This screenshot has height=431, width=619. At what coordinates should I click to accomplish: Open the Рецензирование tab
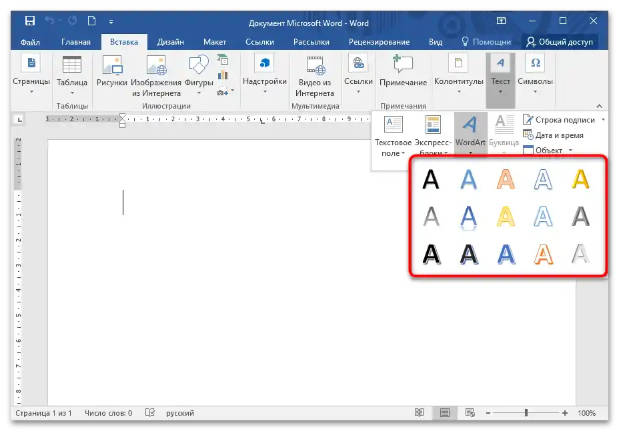379,42
